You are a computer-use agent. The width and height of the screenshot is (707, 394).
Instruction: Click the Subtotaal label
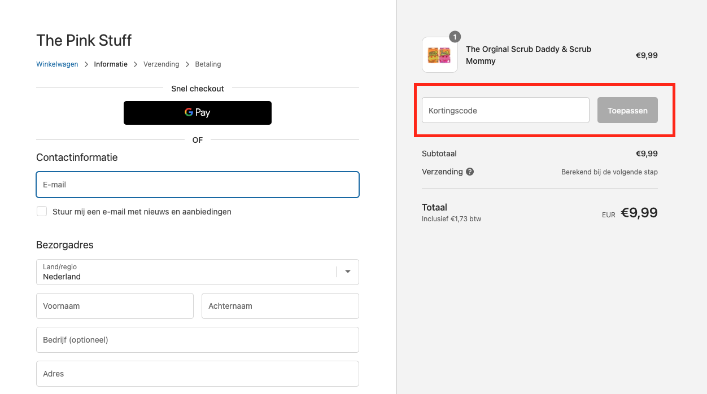point(439,154)
